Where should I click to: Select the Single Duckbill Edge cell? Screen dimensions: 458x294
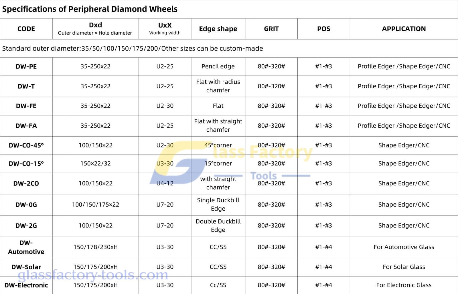[218, 205]
